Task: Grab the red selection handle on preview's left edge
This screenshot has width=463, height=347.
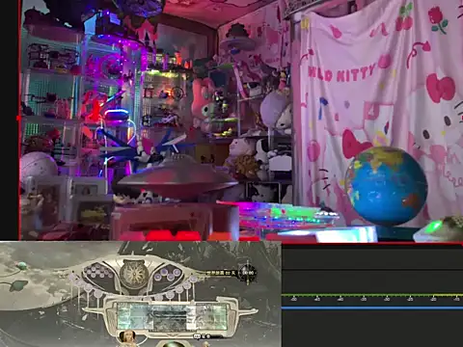Action: [x=18, y=119]
